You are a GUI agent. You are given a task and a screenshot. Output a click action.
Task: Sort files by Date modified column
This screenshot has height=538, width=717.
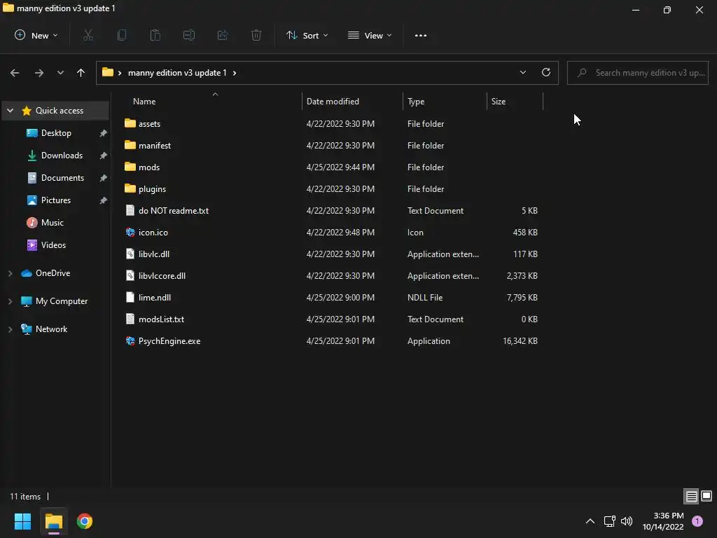(x=333, y=102)
